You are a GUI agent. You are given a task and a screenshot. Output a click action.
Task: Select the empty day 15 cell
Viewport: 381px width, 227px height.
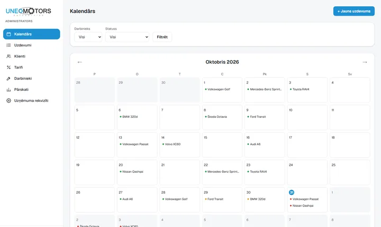pyautogui.click(x=222, y=145)
